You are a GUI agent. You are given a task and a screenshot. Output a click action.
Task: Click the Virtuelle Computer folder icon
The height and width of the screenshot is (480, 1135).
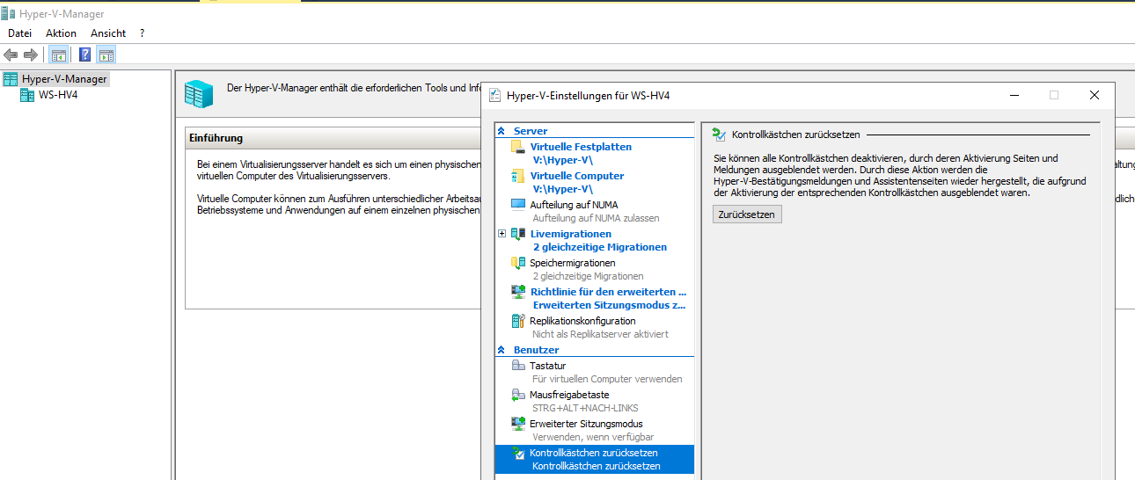[x=517, y=176]
